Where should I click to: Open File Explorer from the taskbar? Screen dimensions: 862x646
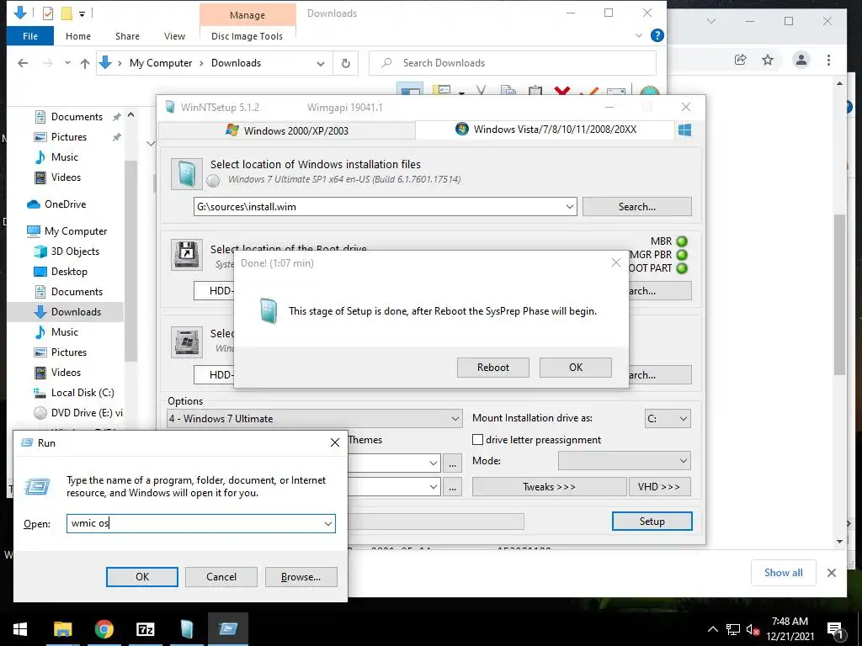[62, 629]
